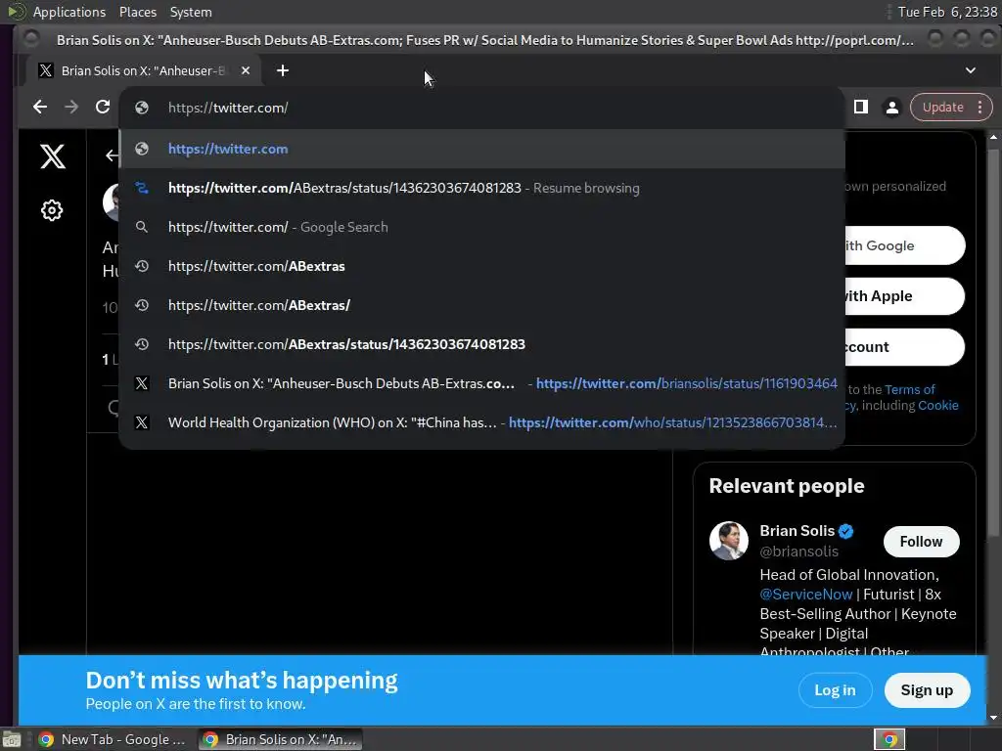Open the settings gear in X sidebar
This screenshot has width=1002, height=751.
[52, 210]
